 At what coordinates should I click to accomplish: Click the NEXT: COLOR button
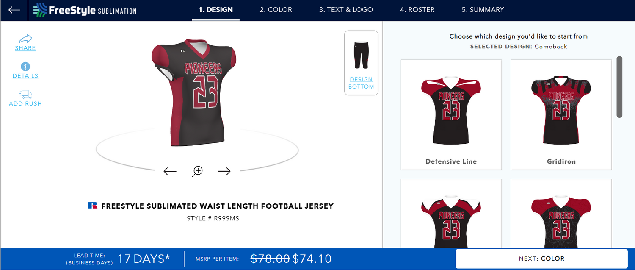click(541, 259)
